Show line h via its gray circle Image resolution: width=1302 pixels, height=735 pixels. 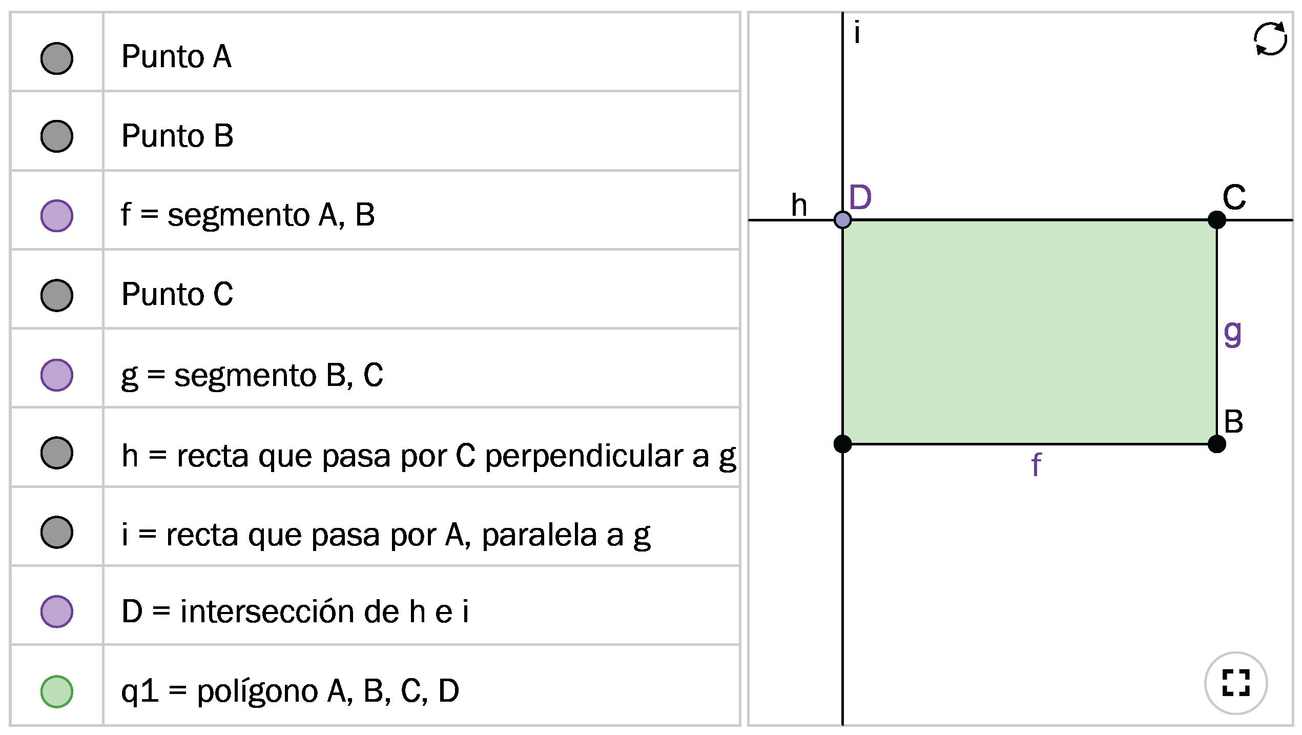tap(56, 453)
